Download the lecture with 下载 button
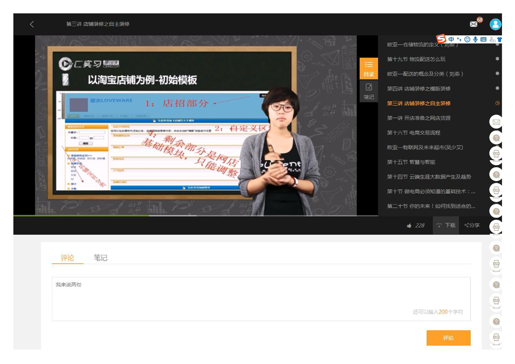The image size is (515, 364). coord(446,225)
